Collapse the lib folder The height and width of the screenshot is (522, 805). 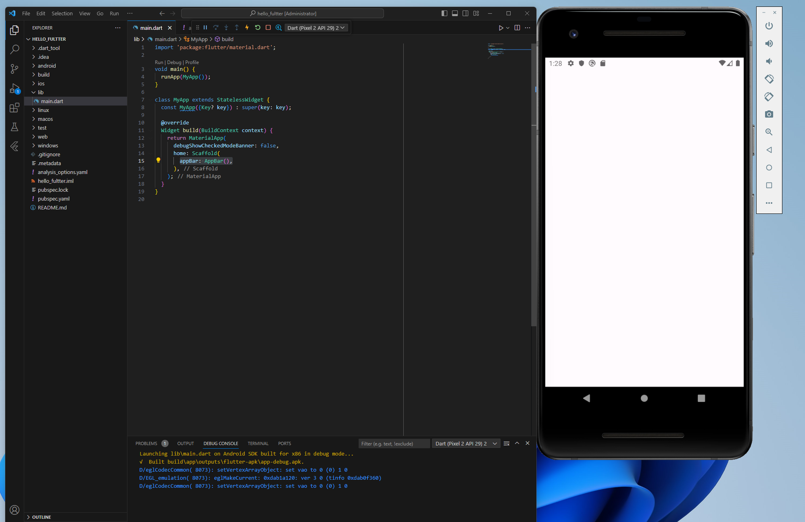tap(33, 92)
